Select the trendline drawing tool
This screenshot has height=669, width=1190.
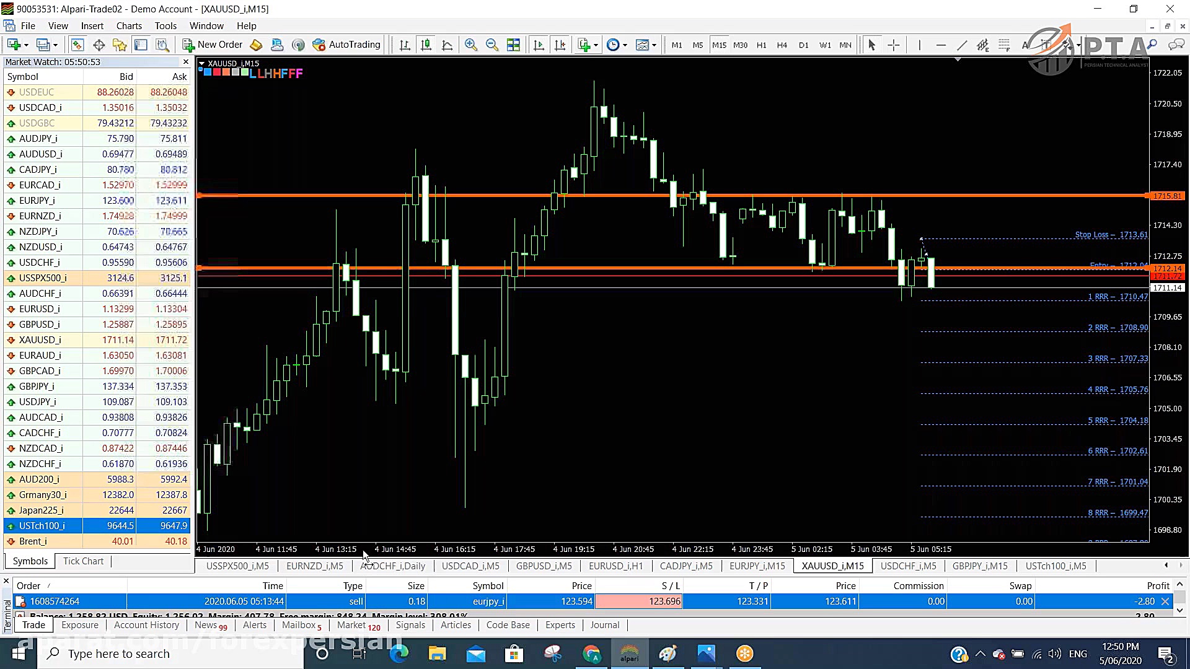coord(963,44)
